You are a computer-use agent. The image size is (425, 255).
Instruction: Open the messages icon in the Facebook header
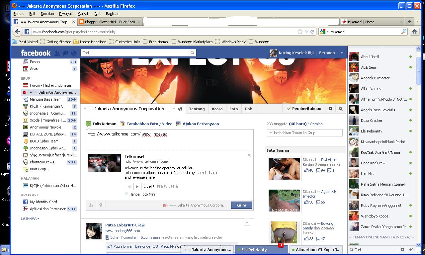[x=65, y=53]
